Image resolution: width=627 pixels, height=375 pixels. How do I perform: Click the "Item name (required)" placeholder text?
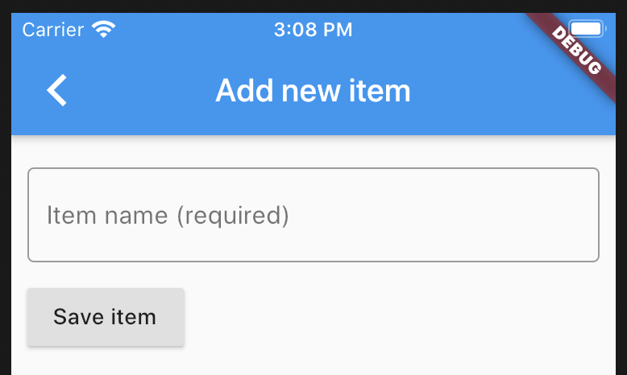(x=168, y=216)
